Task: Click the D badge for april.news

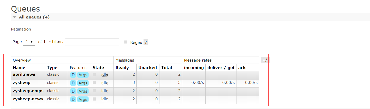Action: click(73, 75)
